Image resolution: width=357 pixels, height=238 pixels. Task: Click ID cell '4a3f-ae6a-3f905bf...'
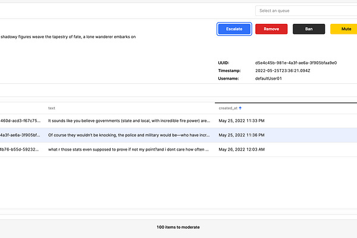coord(20,135)
